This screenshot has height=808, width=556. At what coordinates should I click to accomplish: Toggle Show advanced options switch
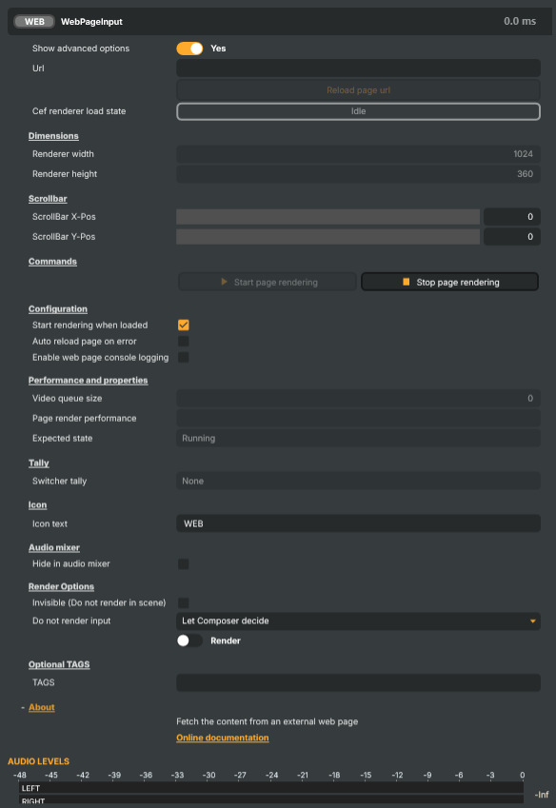[x=189, y=49]
